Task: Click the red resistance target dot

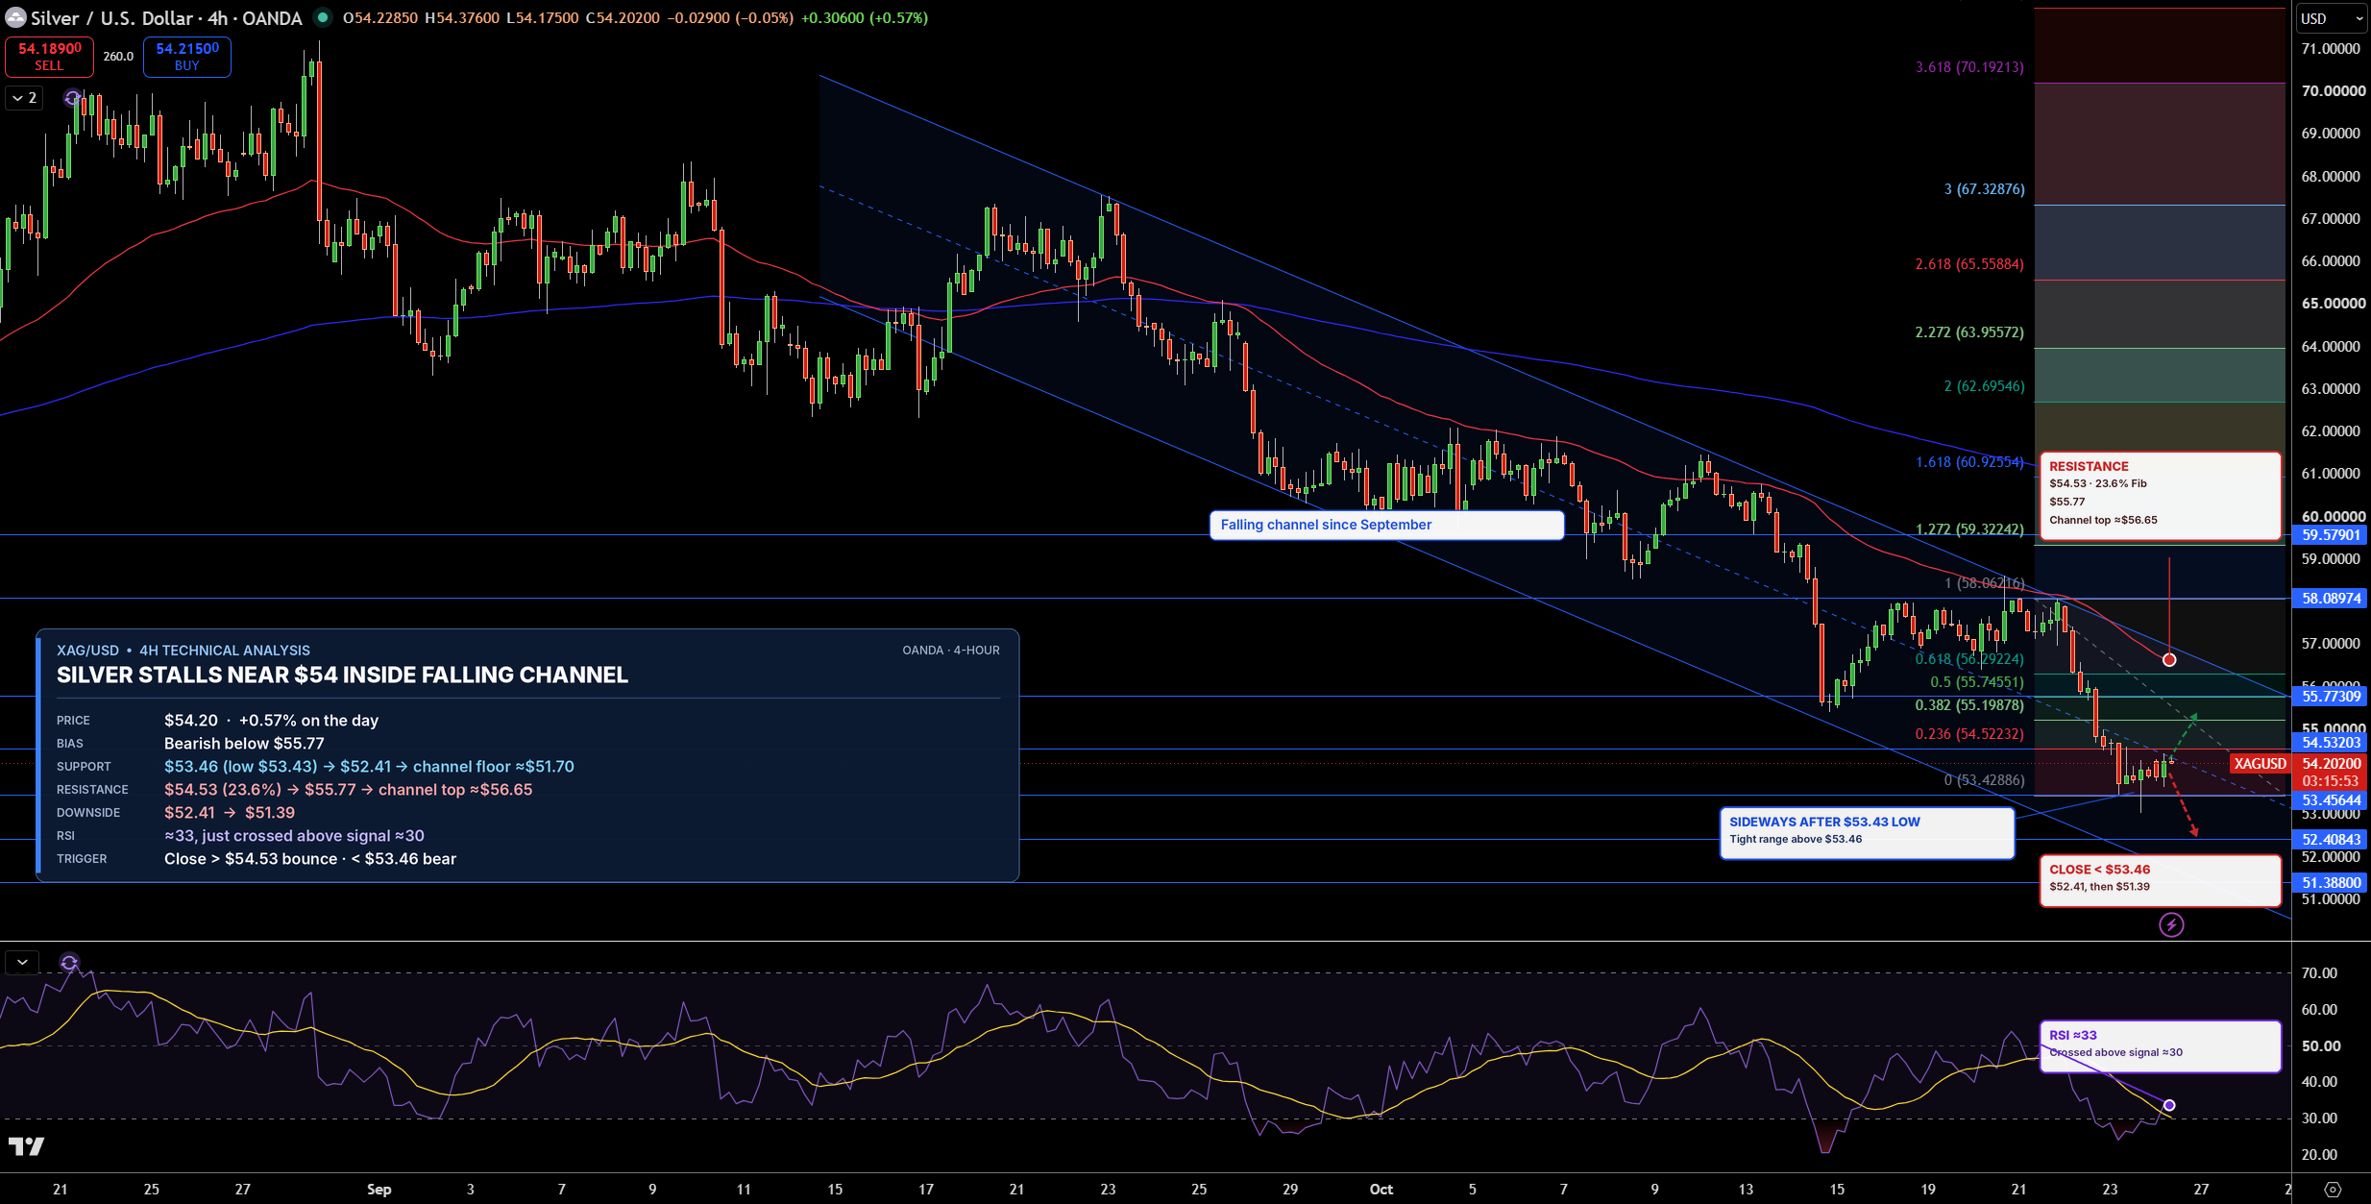Action: pyautogui.click(x=2169, y=659)
